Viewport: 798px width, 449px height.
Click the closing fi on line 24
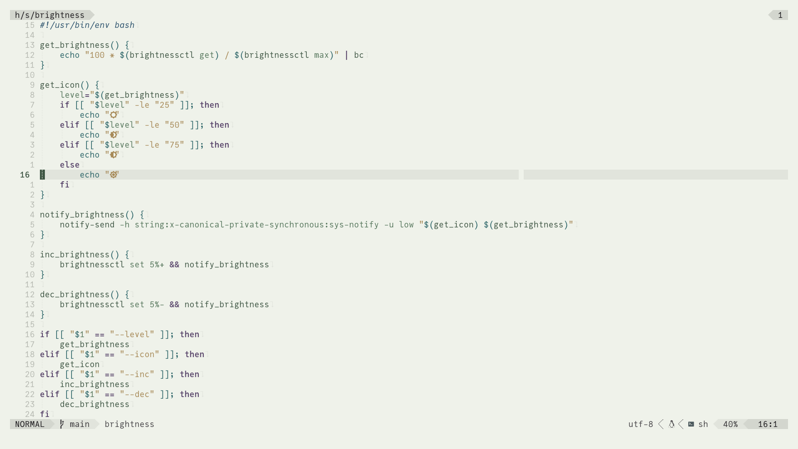[44, 414]
